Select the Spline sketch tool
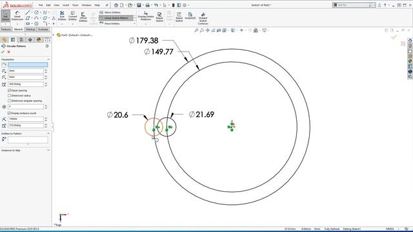Screen dimensions: 413x232 [45, 12]
